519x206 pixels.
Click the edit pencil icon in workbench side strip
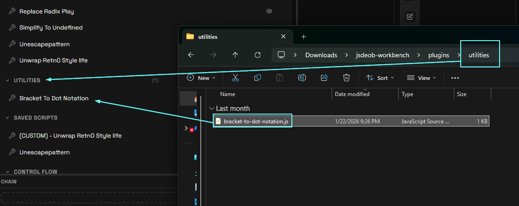[x=409, y=16]
